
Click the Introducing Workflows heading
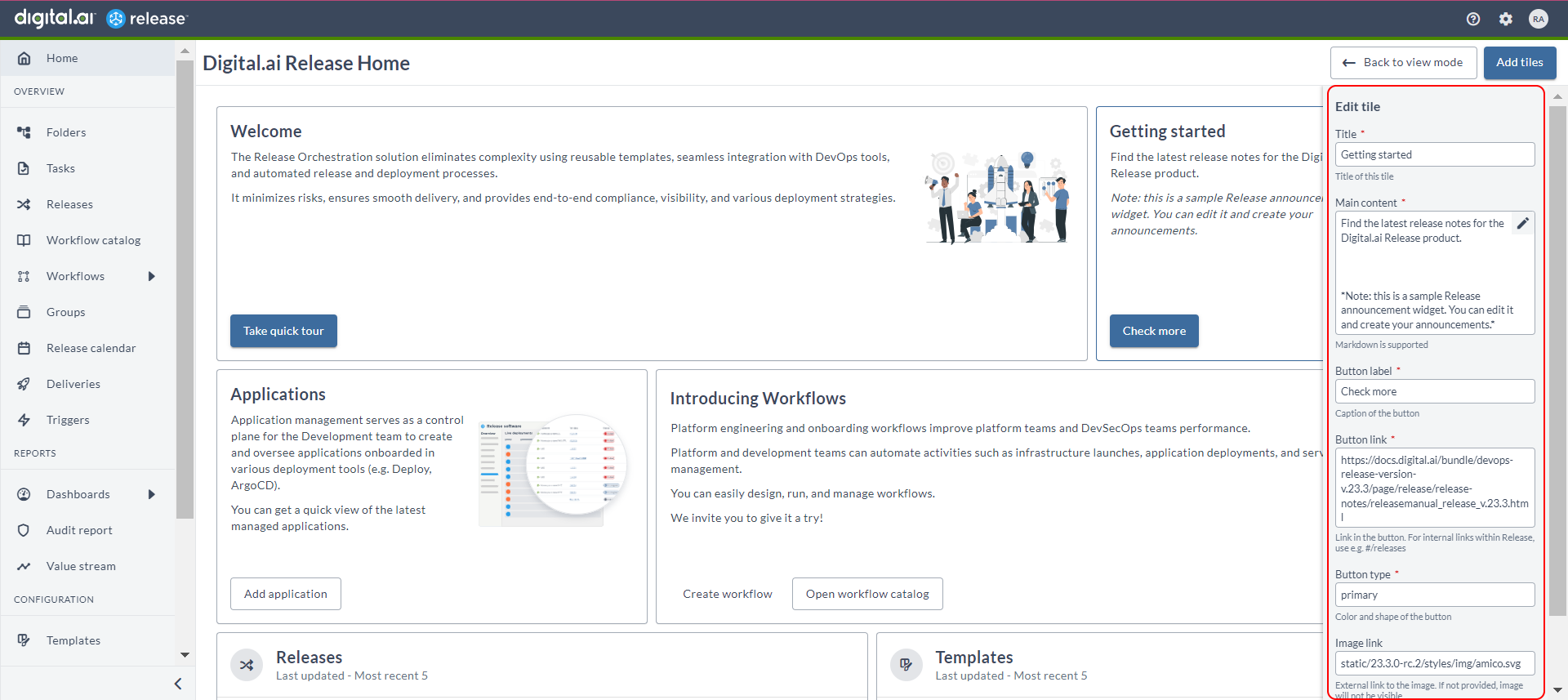[758, 398]
